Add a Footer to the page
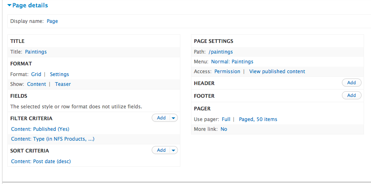The height and width of the screenshot is (184, 371). (x=352, y=96)
